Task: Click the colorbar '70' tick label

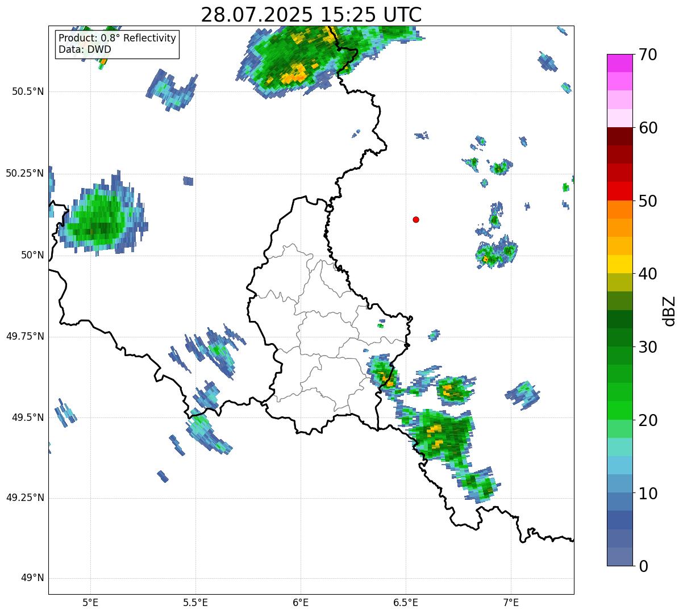Action: [648, 55]
